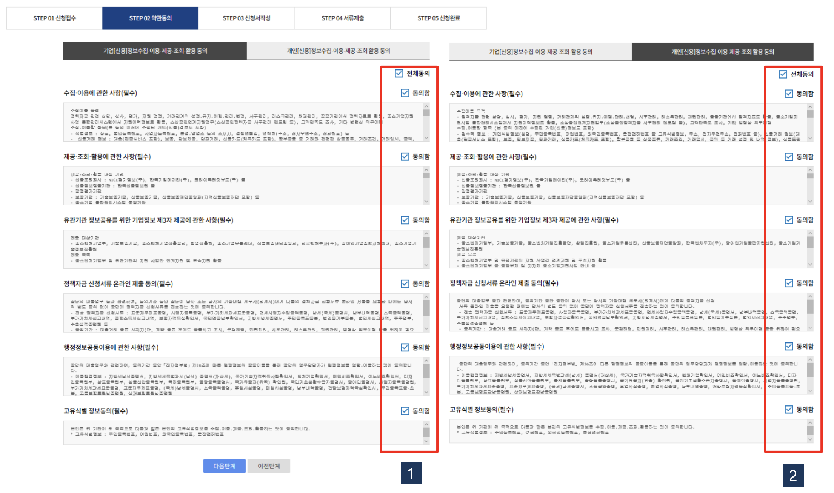Click scrollbar thumb in left 정책자금 textbox
Viewport: 834px width, 493px height.
[426, 308]
